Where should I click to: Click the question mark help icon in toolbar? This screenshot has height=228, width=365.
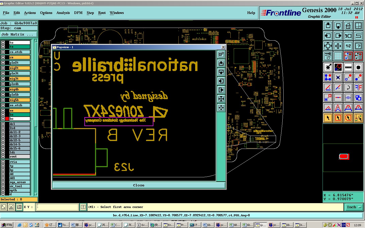[358, 46]
